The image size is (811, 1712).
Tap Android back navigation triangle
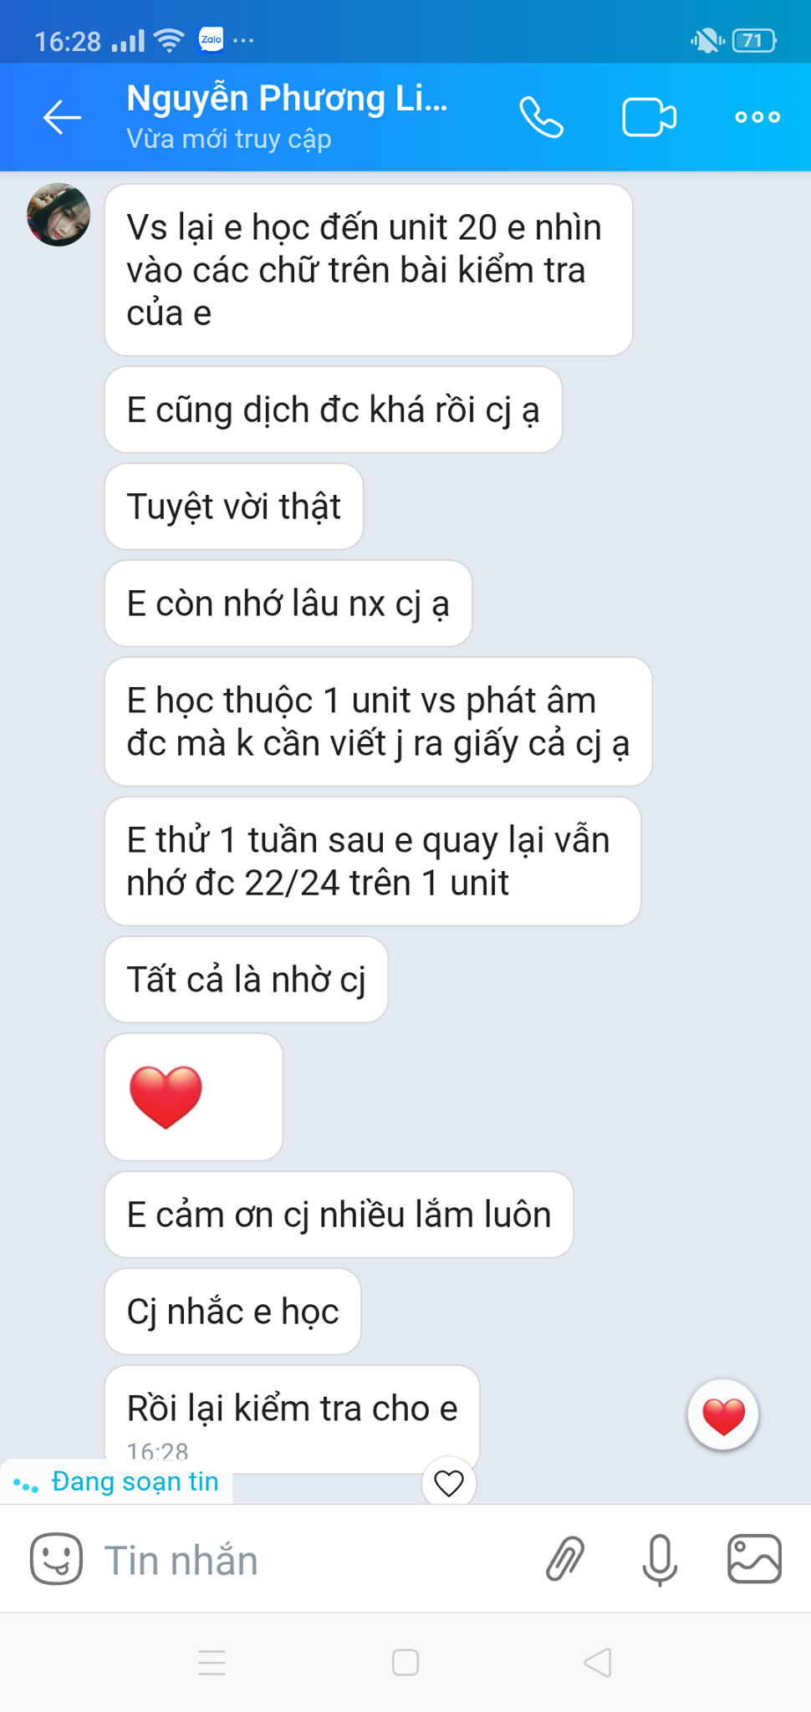pos(598,1663)
